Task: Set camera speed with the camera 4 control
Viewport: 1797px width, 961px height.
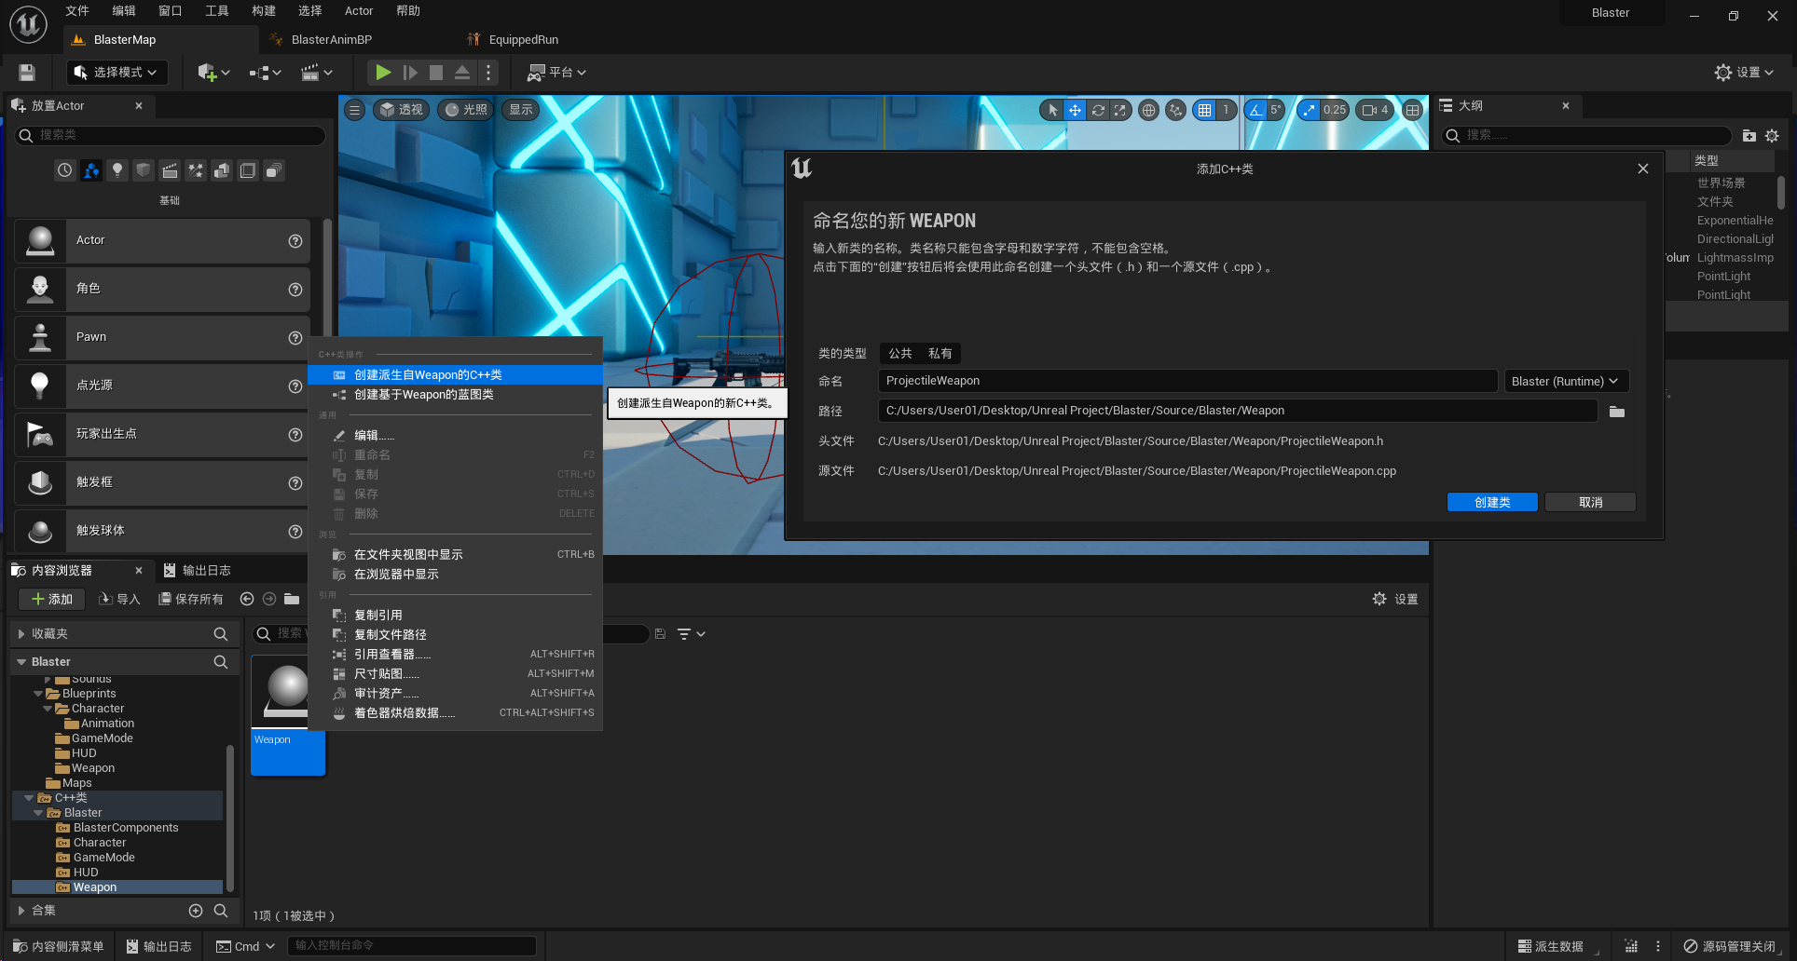Action: coord(1376,110)
